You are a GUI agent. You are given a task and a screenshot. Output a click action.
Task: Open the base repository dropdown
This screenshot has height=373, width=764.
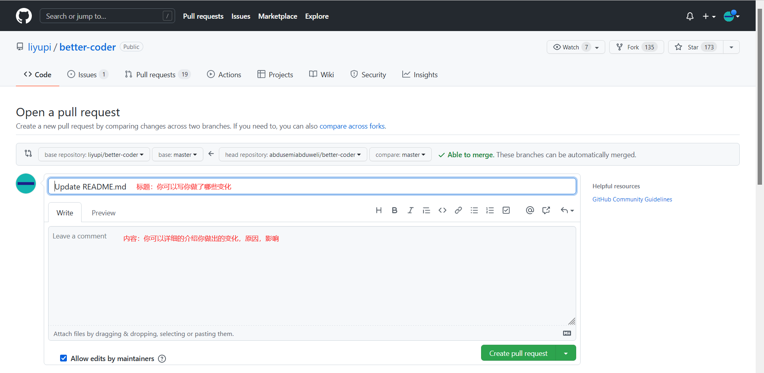(94, 154)
